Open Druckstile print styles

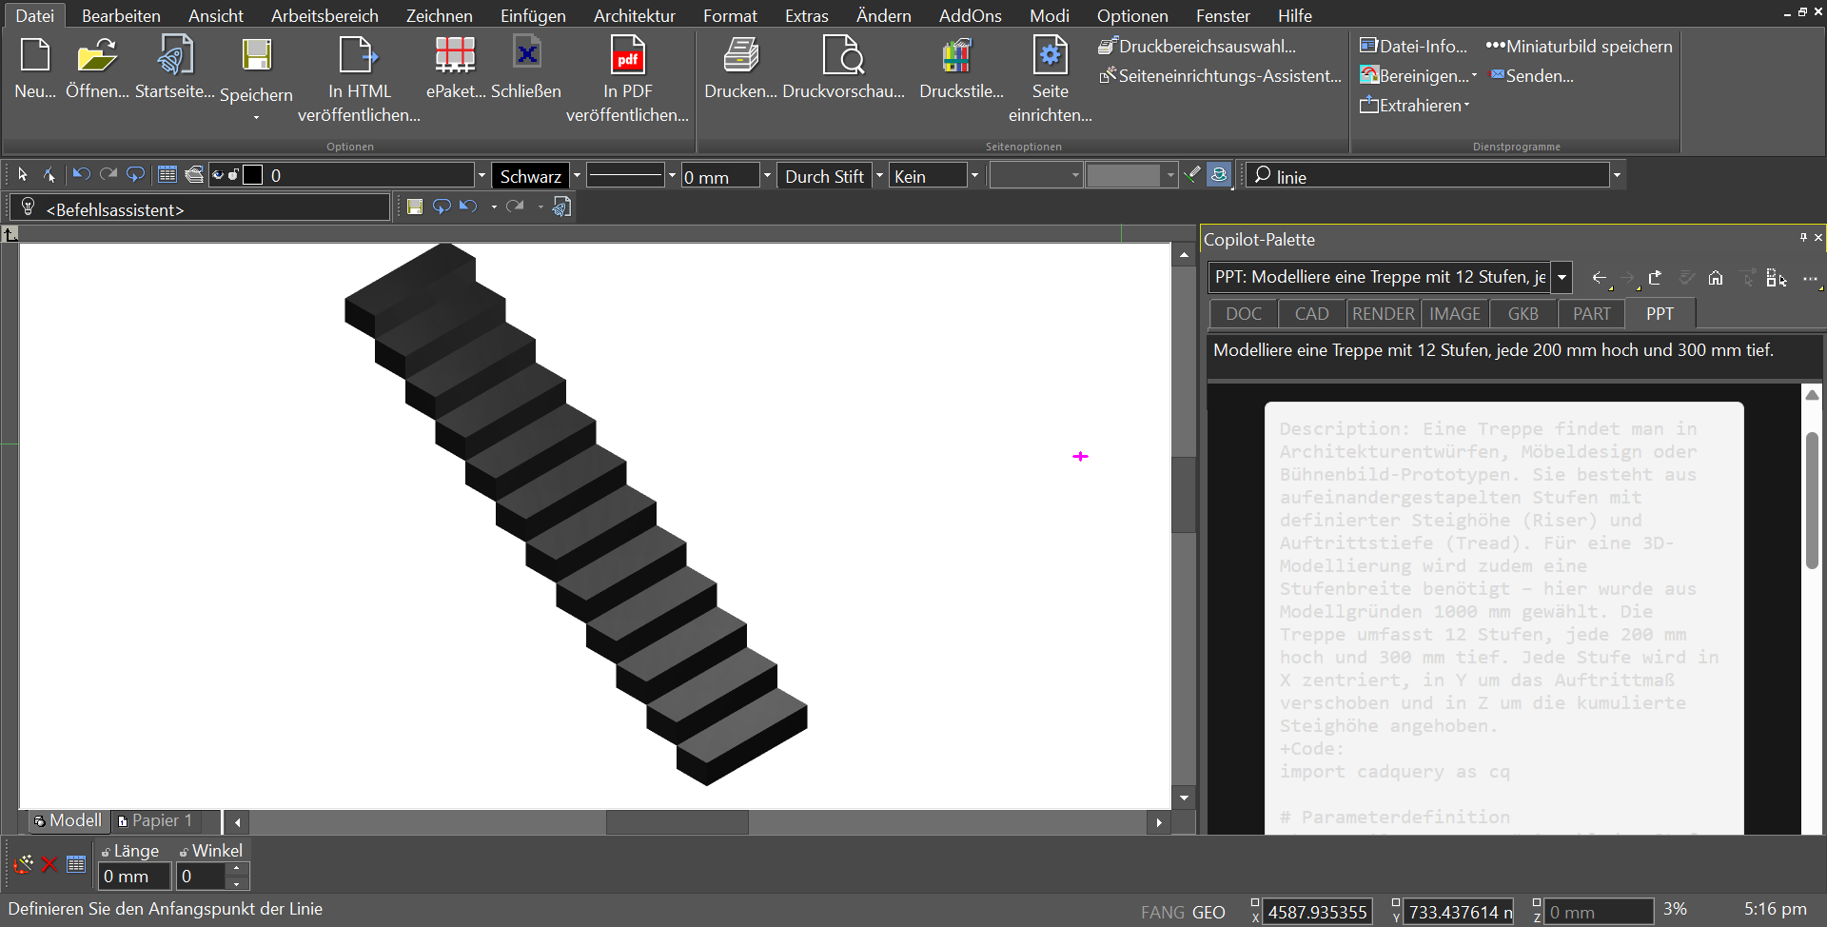[x=957, y=55]
